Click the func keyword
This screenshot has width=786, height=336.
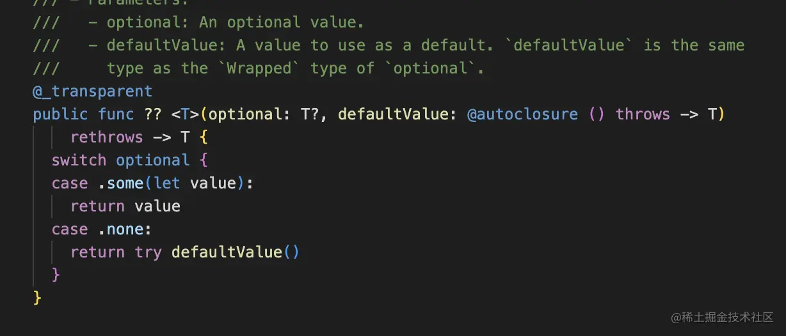point(116,114)
